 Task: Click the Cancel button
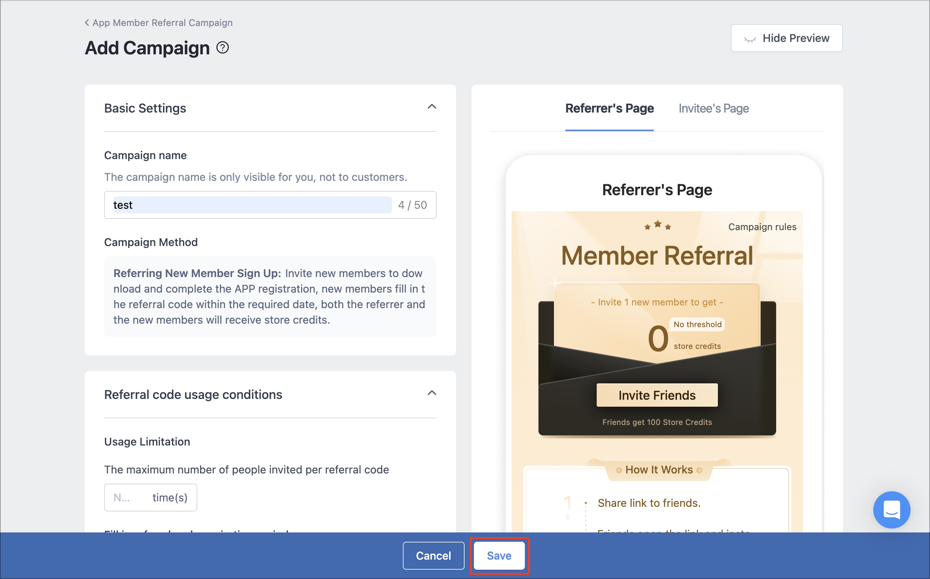[434, 556]
